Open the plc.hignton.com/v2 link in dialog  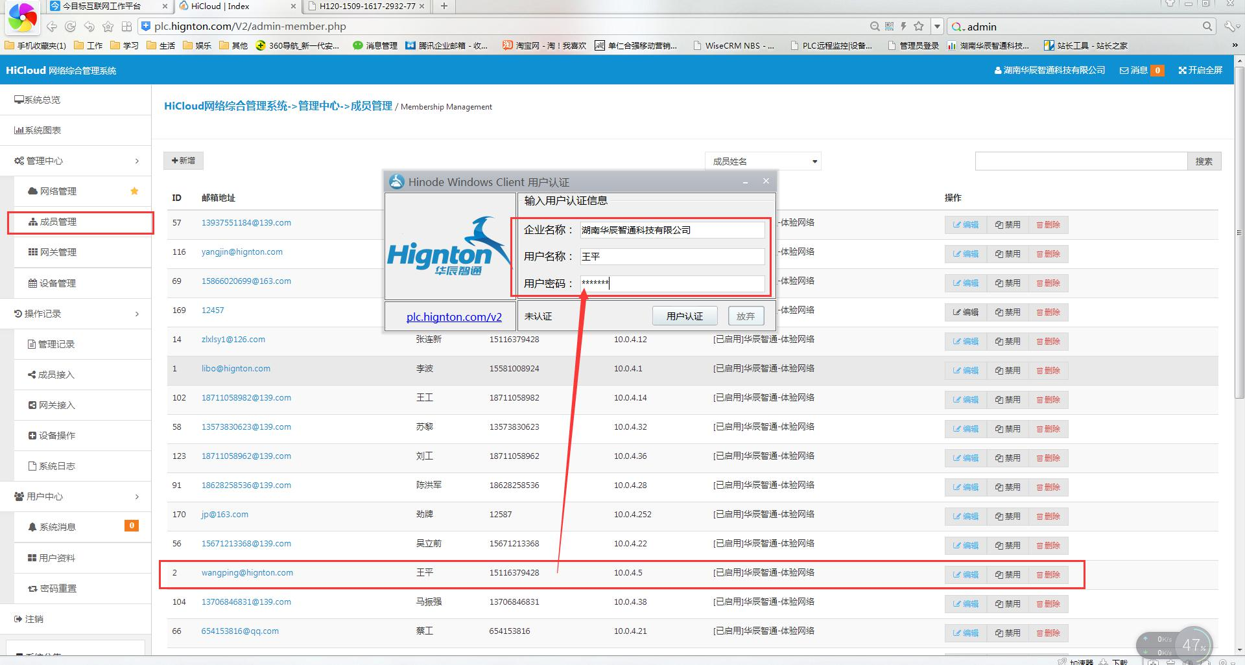tap(454, 317)
